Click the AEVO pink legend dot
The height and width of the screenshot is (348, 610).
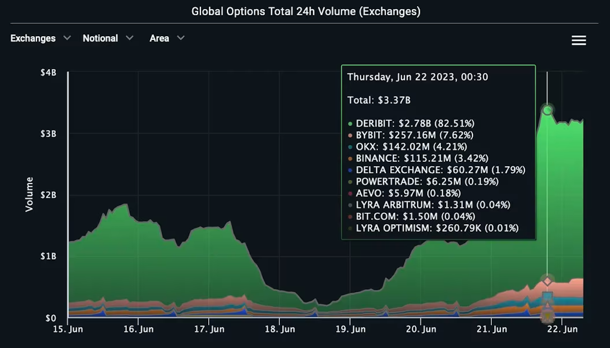[x=349, y=193]
